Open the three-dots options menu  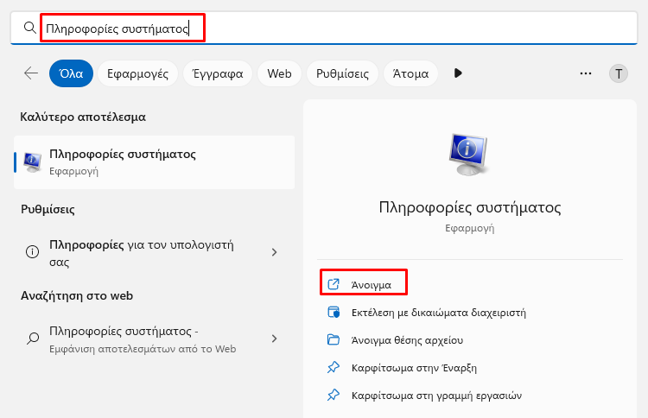[x=586, y=73]
